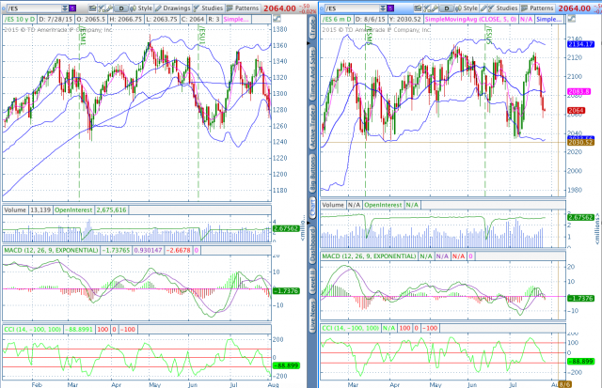Click 2030.52 crosshair price label
Viewport: 602px width, 388px height.
tap(580, 142)
